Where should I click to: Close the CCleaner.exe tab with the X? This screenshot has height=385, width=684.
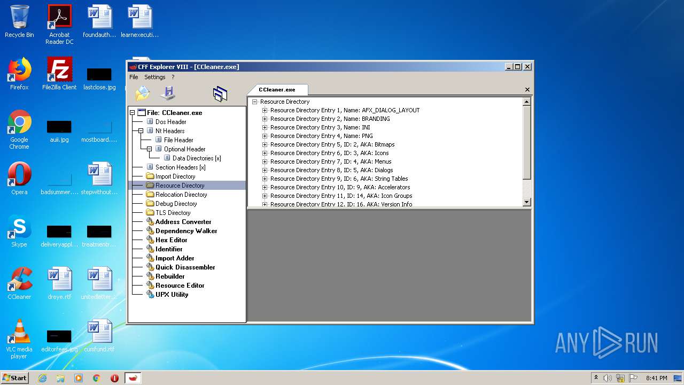pyautogui.click(x=527, y=90)
